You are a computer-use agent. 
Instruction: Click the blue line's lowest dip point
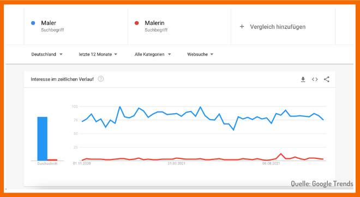coord(233,130)
